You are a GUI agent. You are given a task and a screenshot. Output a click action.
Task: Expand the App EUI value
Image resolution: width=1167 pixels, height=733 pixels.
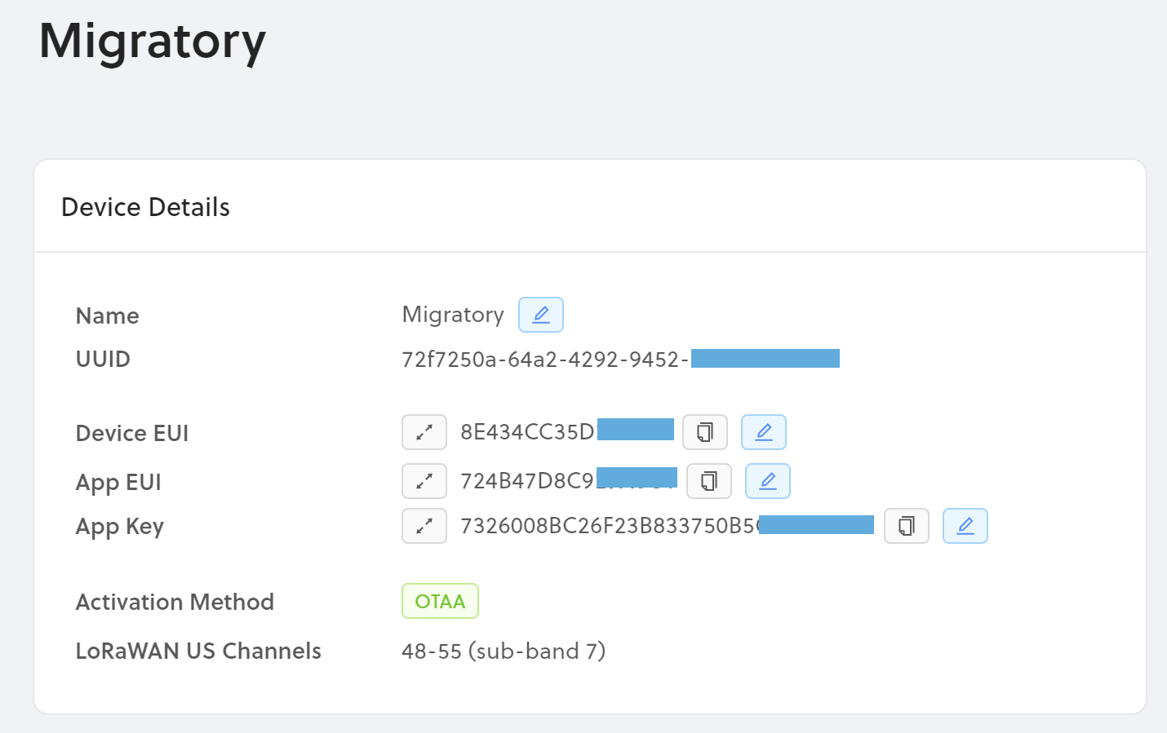click(x=424, y=481)
